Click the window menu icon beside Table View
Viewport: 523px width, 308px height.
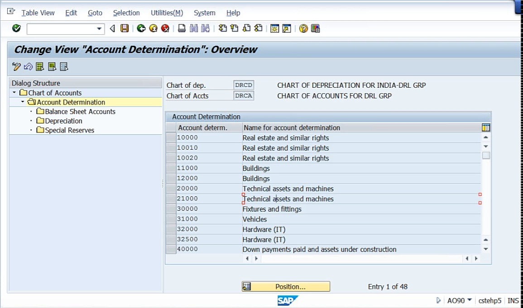click(11, 12)
